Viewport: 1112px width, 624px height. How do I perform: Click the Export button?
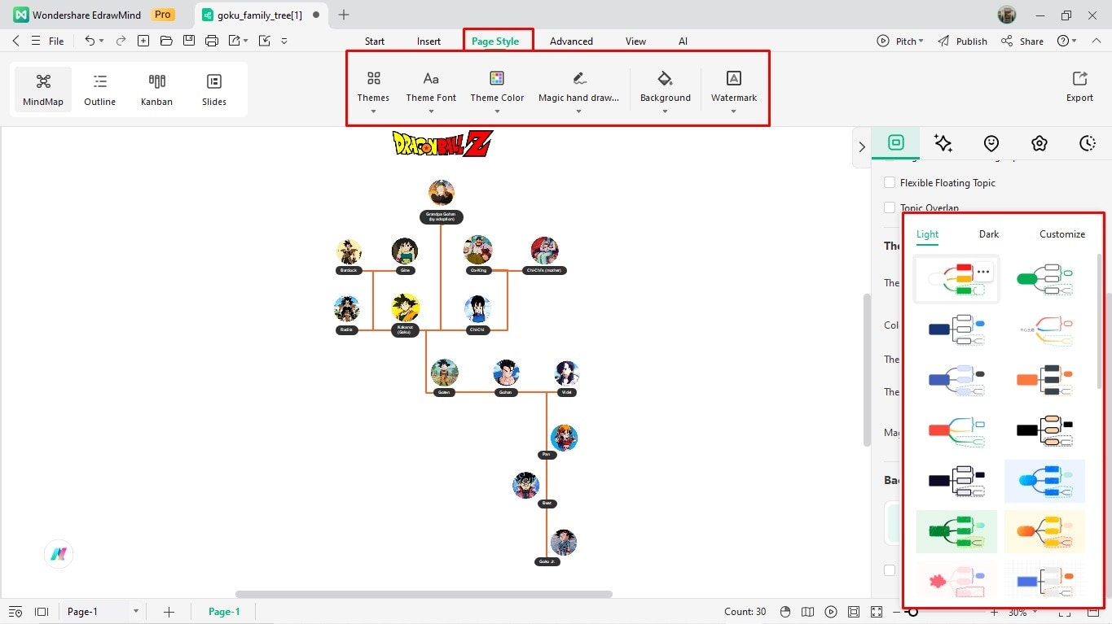pyautogui.click(x=1079, y=86)
